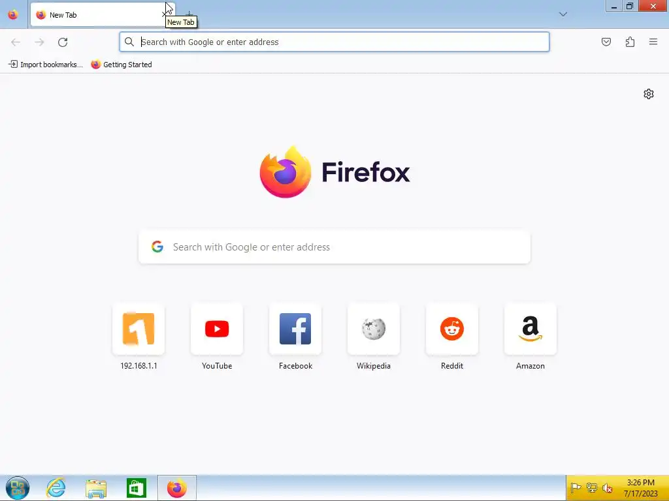Open the Windows Start button
Viewport: 669px width, 501px height.
pos(18,488)
